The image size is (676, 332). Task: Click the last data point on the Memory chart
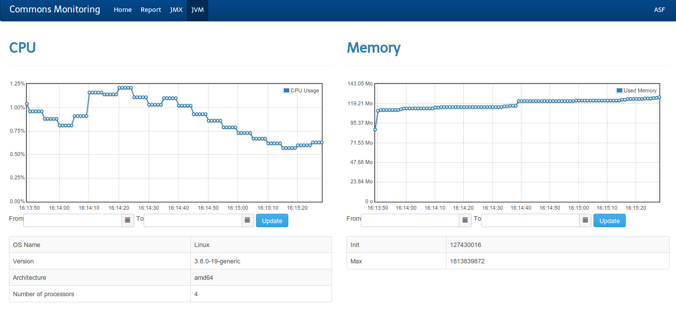pos(659,97)
